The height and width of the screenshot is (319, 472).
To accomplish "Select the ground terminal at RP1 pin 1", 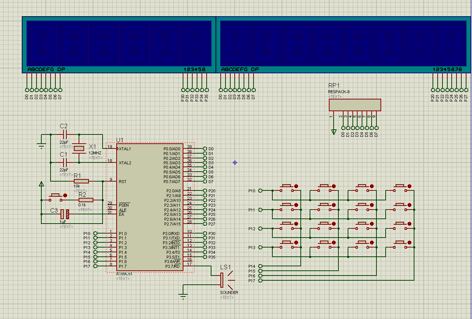I will pyautogui.click(x=334, y=132).
